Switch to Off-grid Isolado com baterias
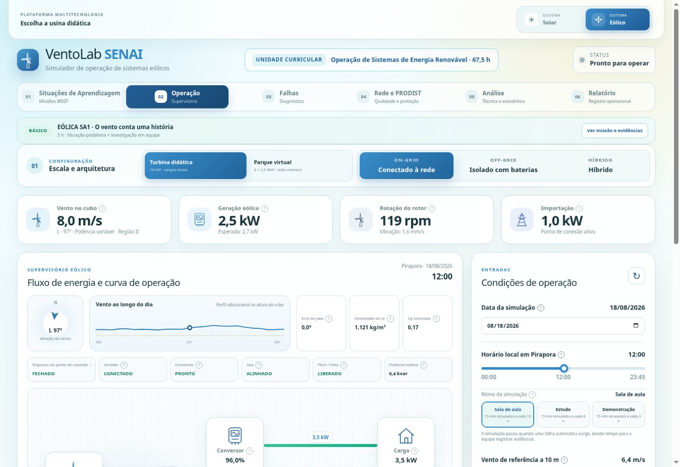Screen dimensions: 680x467 (503, 165)
